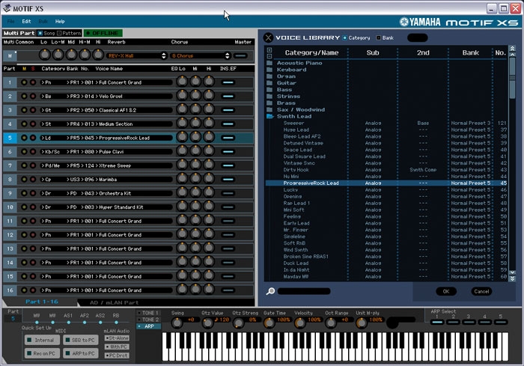Image resolution: width=524 pixels, height=366 pixels.
Task: Click the search magnifier icon in Voice Library
Action: tap(270, 291)
